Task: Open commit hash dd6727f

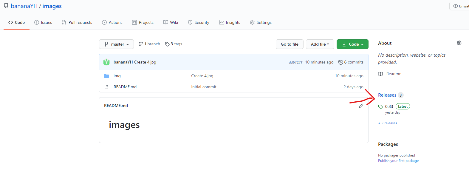Action: coord(295,62)
